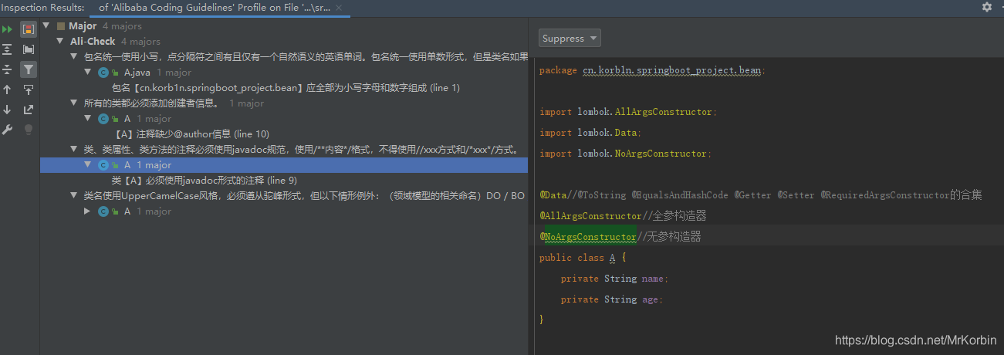
Task: Click the 'private String age;' line
Action: click(612, 299)
